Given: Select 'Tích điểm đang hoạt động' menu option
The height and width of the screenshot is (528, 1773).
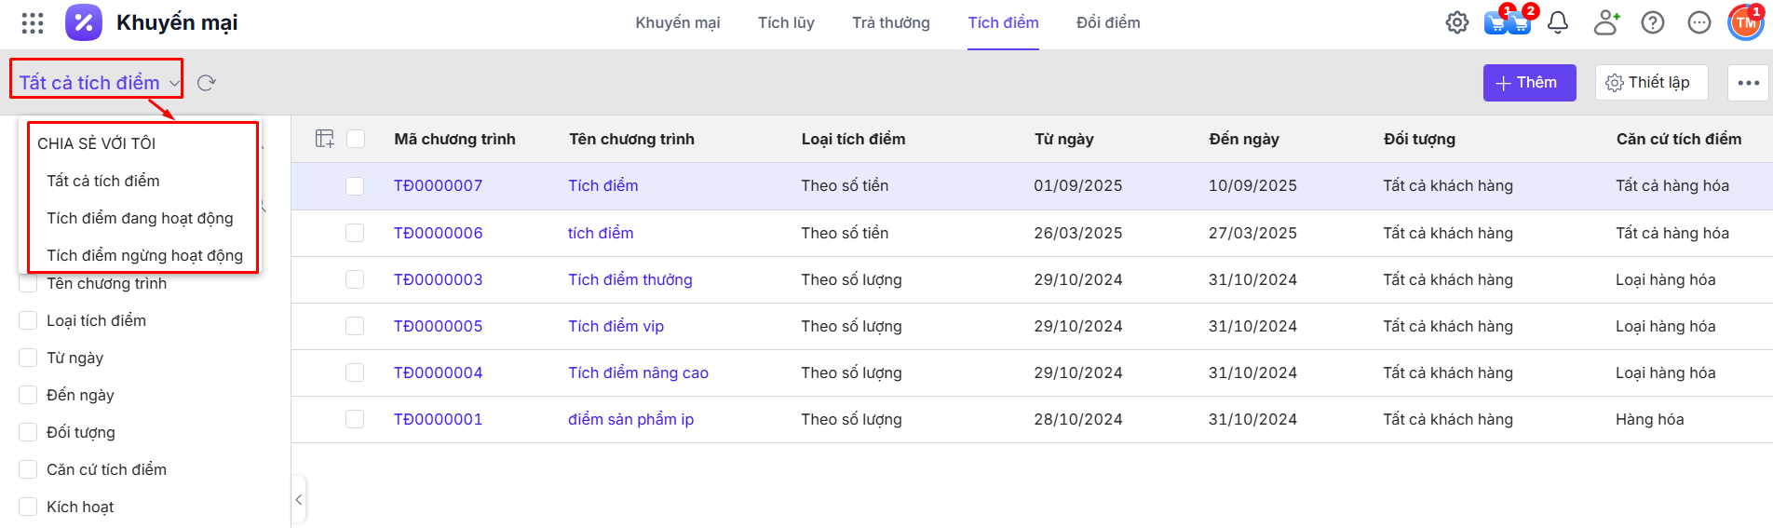Looking at the screenshot, I should (x=140, y=218).
